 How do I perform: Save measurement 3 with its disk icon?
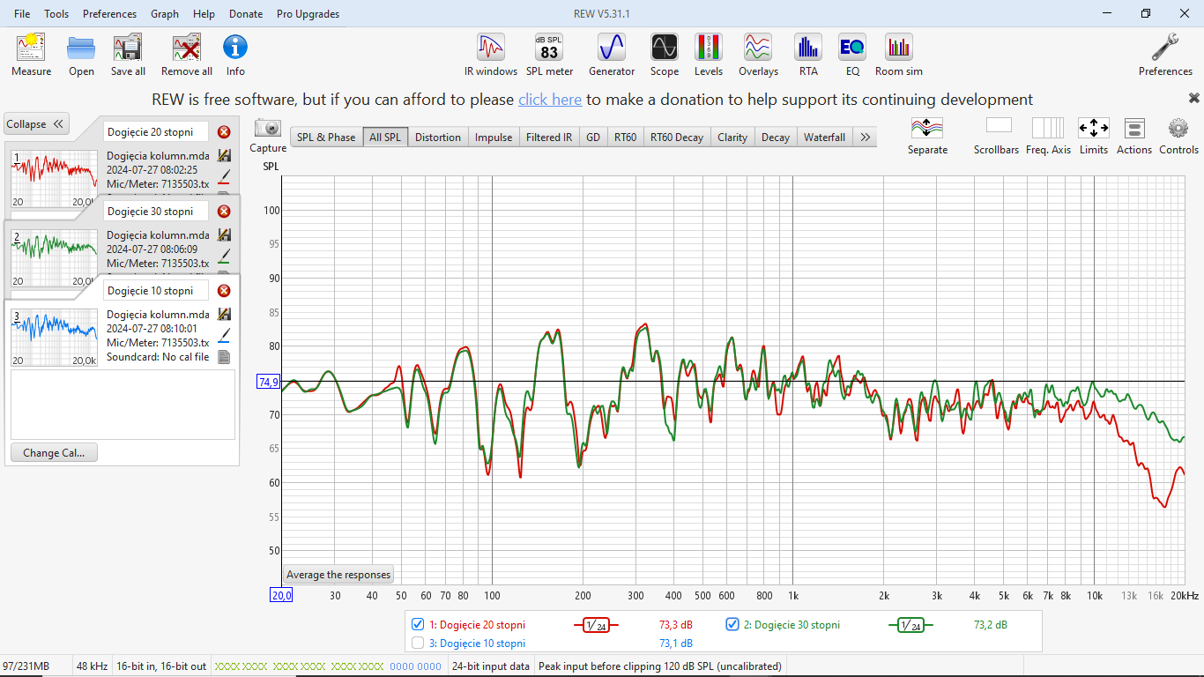pyautogui.click(x=224, y=315)
